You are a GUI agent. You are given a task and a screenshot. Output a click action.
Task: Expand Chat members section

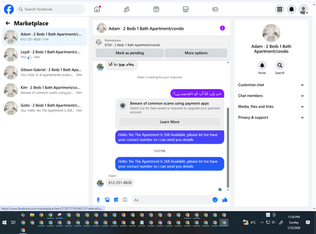point(271,95)
